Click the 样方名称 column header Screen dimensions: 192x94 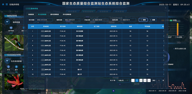point(63,26)
